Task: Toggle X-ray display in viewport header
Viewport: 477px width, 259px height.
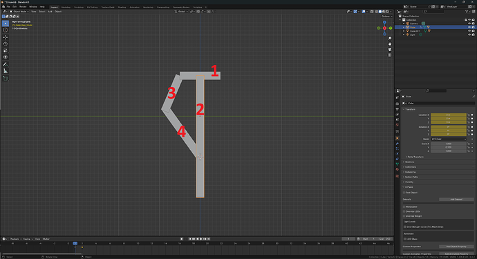Action: (x=372, y=12)
